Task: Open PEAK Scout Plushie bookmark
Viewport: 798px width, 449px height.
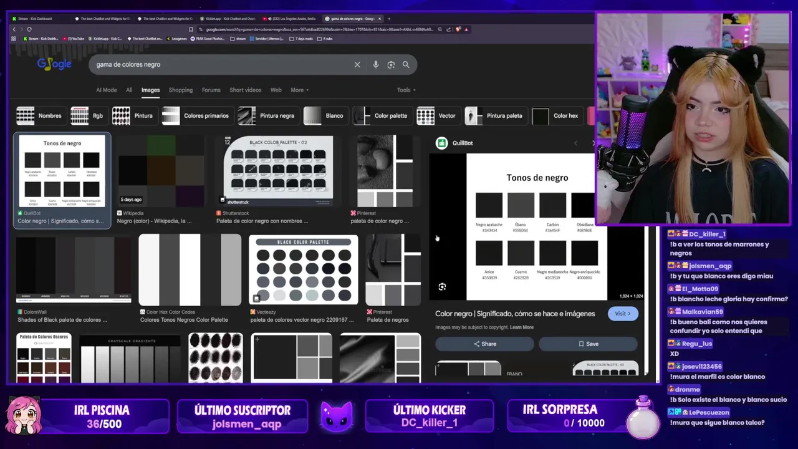Action: point(208,39)
